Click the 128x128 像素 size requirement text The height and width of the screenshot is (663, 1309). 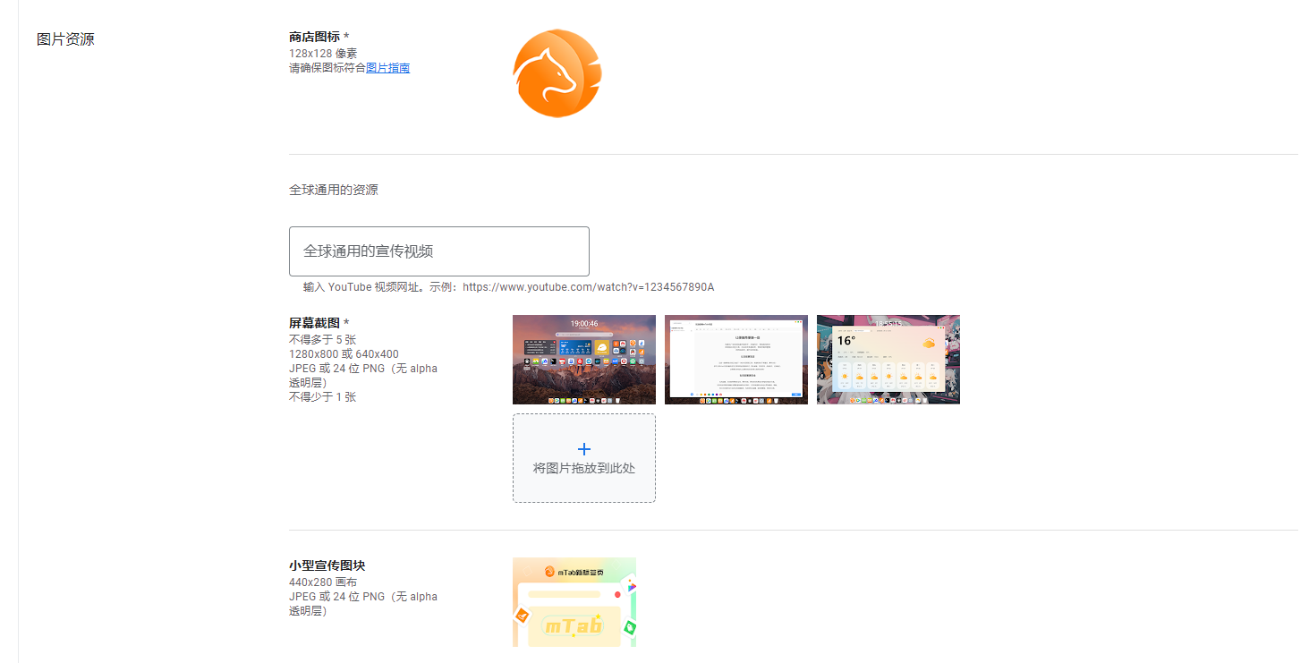[x=322, y=53]
